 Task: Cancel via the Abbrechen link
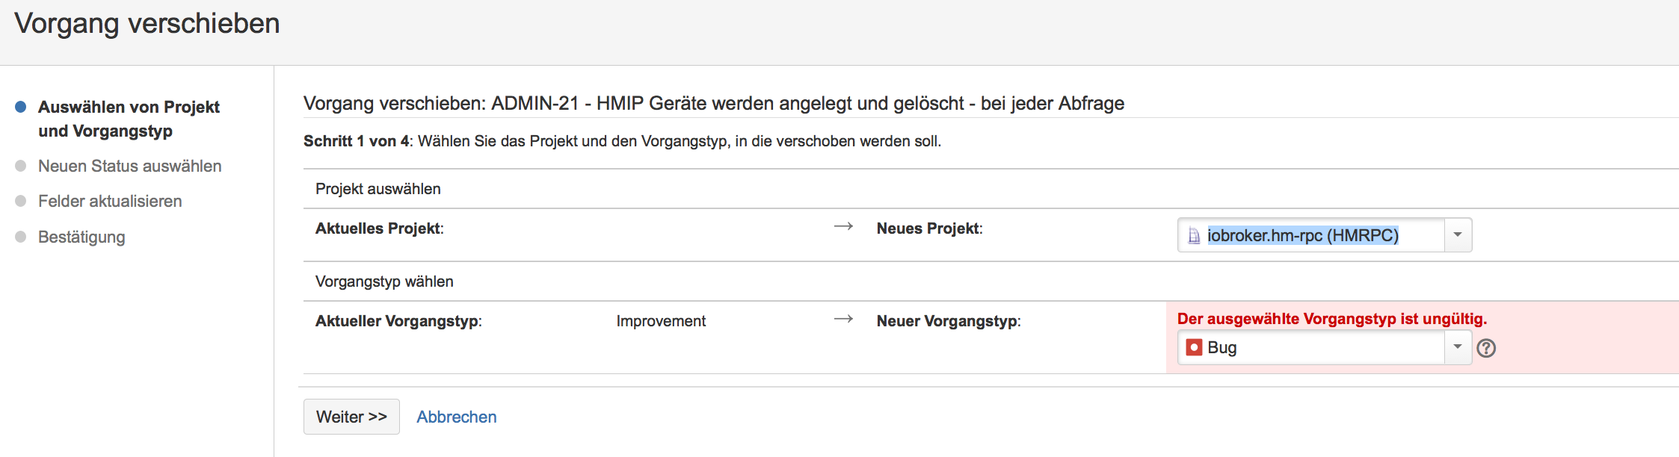(x=456, y=417)
